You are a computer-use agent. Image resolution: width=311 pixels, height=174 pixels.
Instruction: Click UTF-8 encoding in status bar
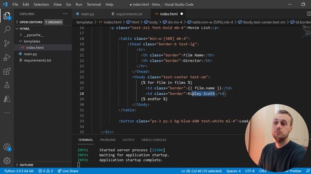(x=250, y=171)
